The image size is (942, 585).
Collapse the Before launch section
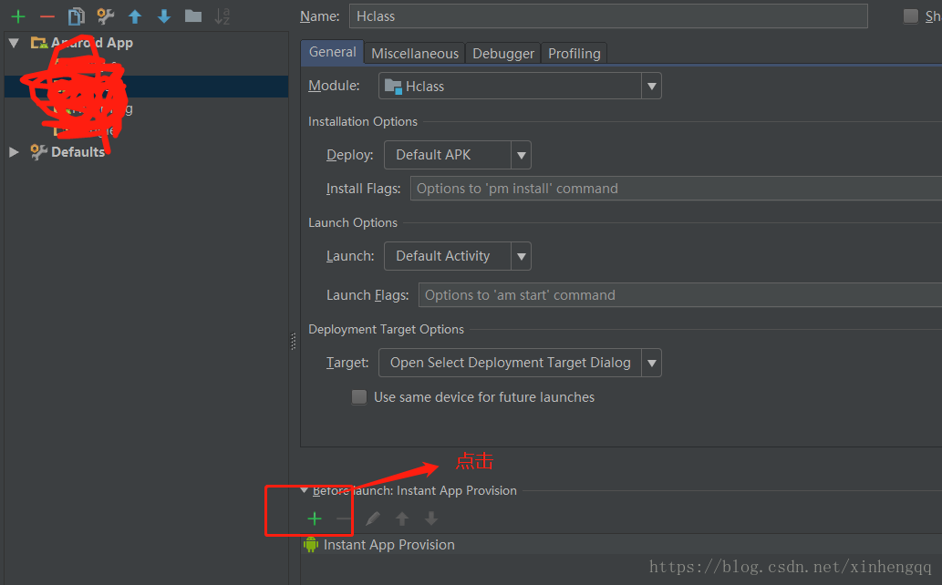(305, 491)
